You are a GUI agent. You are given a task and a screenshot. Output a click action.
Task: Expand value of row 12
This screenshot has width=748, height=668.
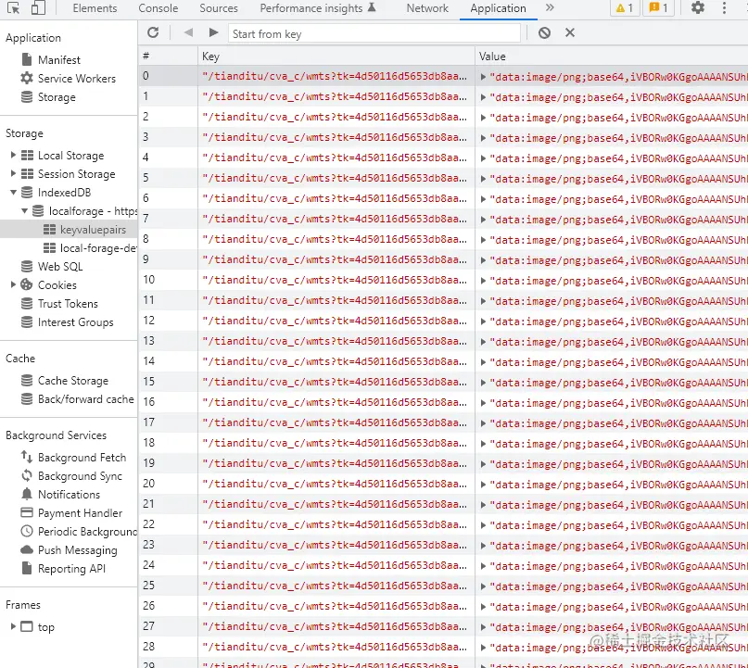(483, 321)
